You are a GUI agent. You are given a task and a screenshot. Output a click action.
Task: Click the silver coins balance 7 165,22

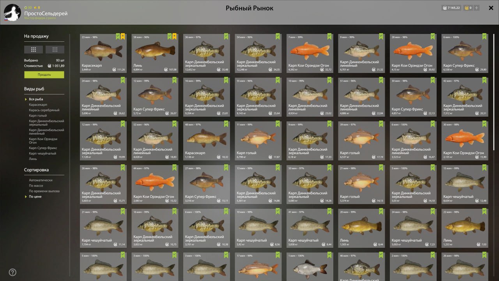(451, 8)
